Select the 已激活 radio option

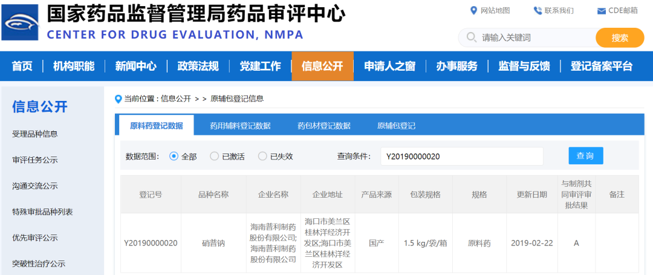[215, 156]
